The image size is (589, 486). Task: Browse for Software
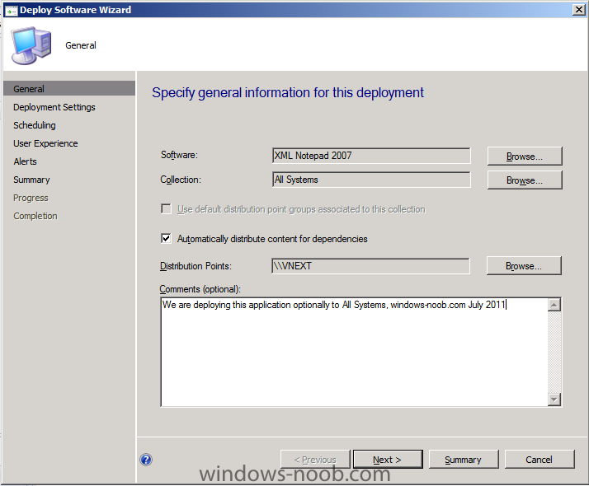525,156
